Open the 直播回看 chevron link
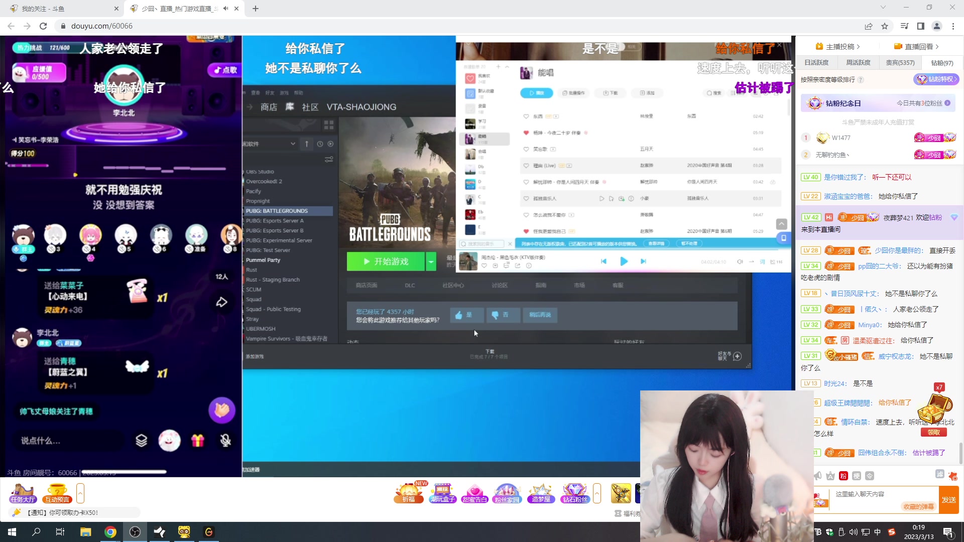Screen dimensions: 964x542 coord(916,46)
